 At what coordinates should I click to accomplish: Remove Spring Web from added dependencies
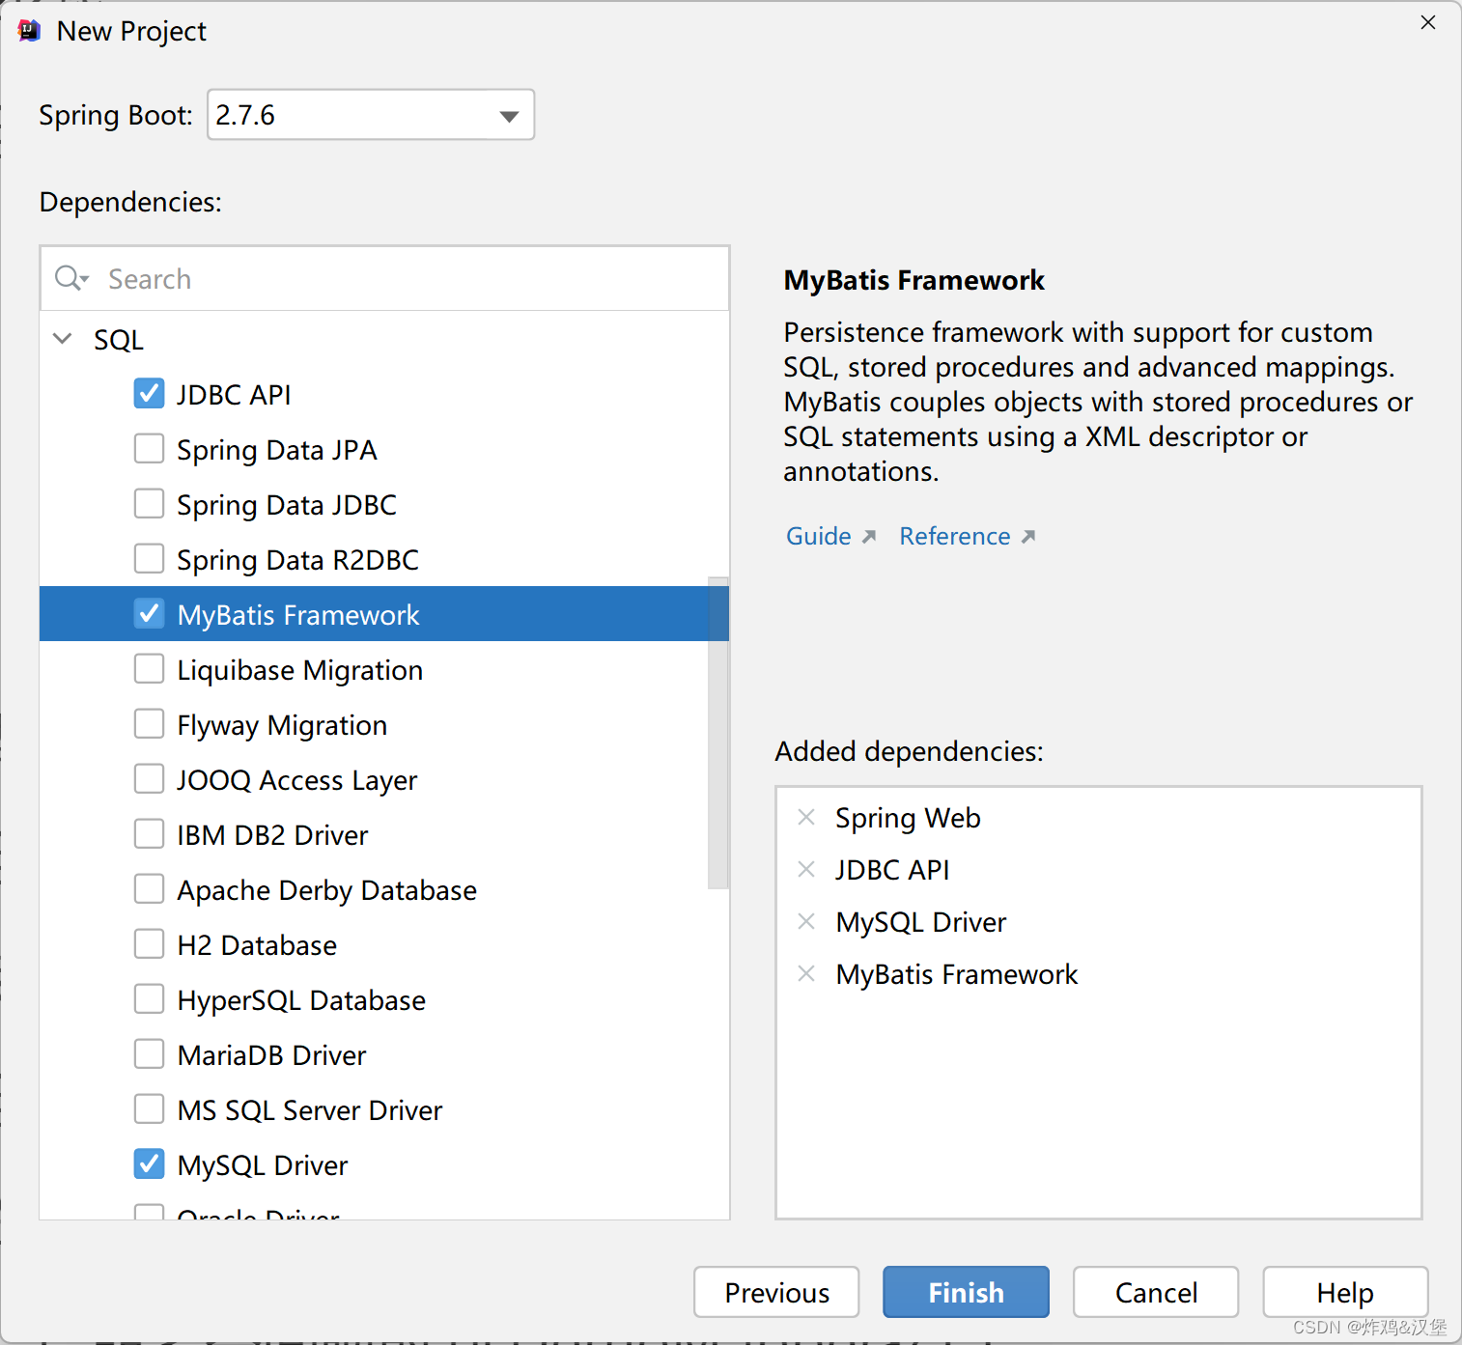tap(806, 817)
